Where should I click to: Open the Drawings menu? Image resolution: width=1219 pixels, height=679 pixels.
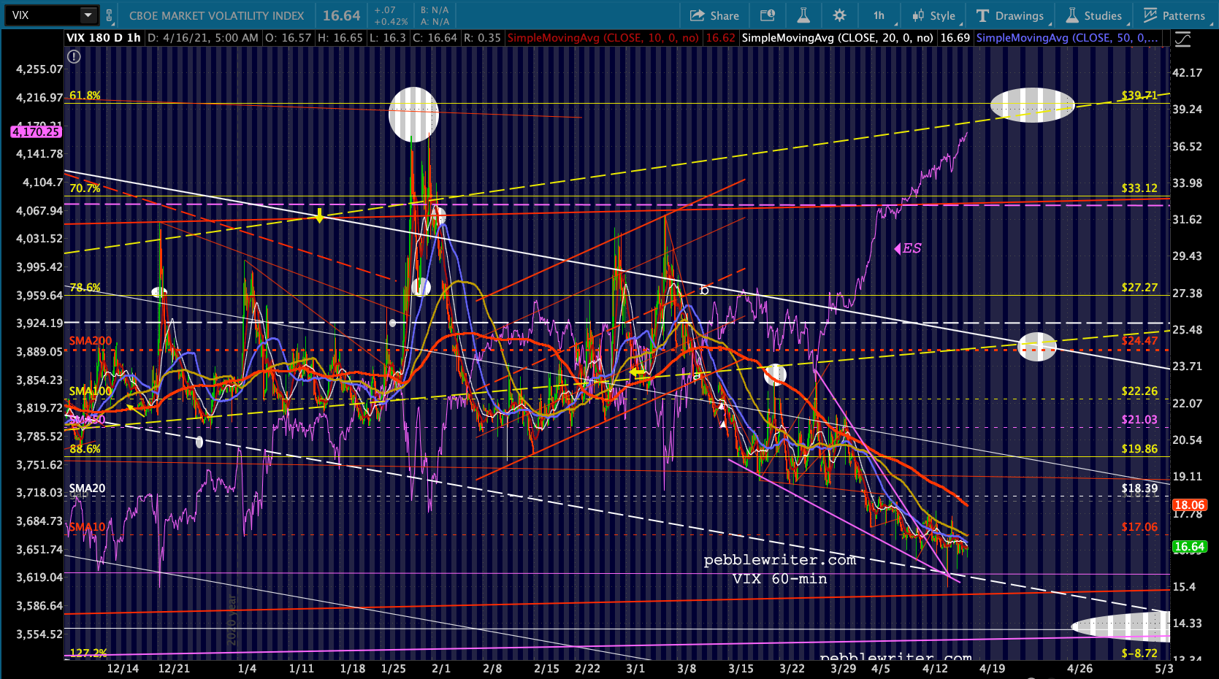(1010, 15)
